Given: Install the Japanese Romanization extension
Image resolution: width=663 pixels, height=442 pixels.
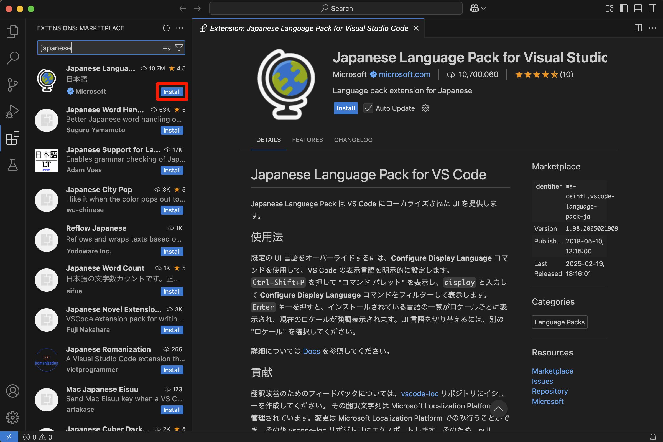Looking at the screenshot, I should [x=172, y=370].
